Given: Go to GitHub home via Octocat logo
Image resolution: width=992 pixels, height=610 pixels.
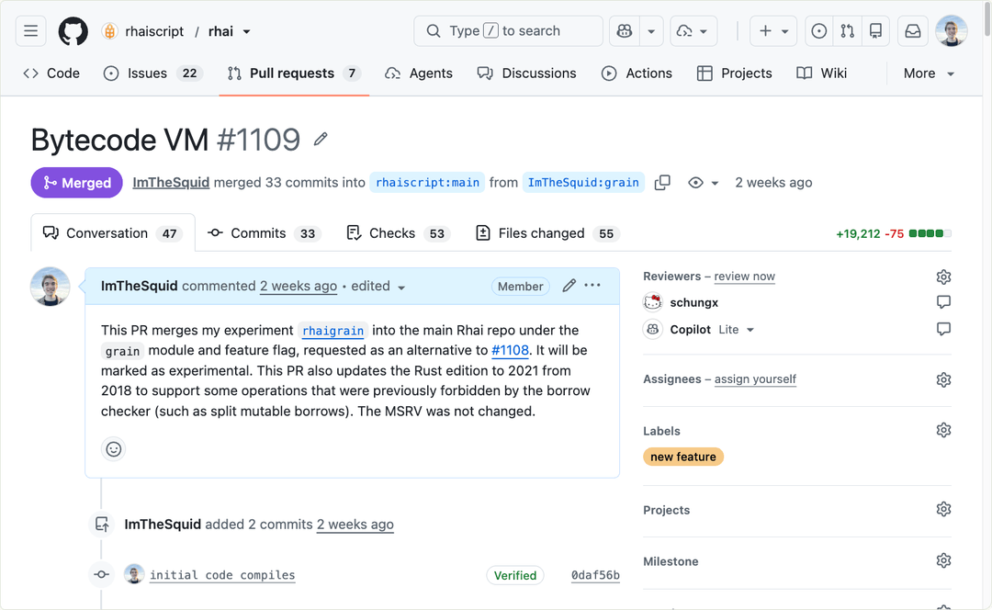Looking at the screenshot, I should click(x=73, y=31).
